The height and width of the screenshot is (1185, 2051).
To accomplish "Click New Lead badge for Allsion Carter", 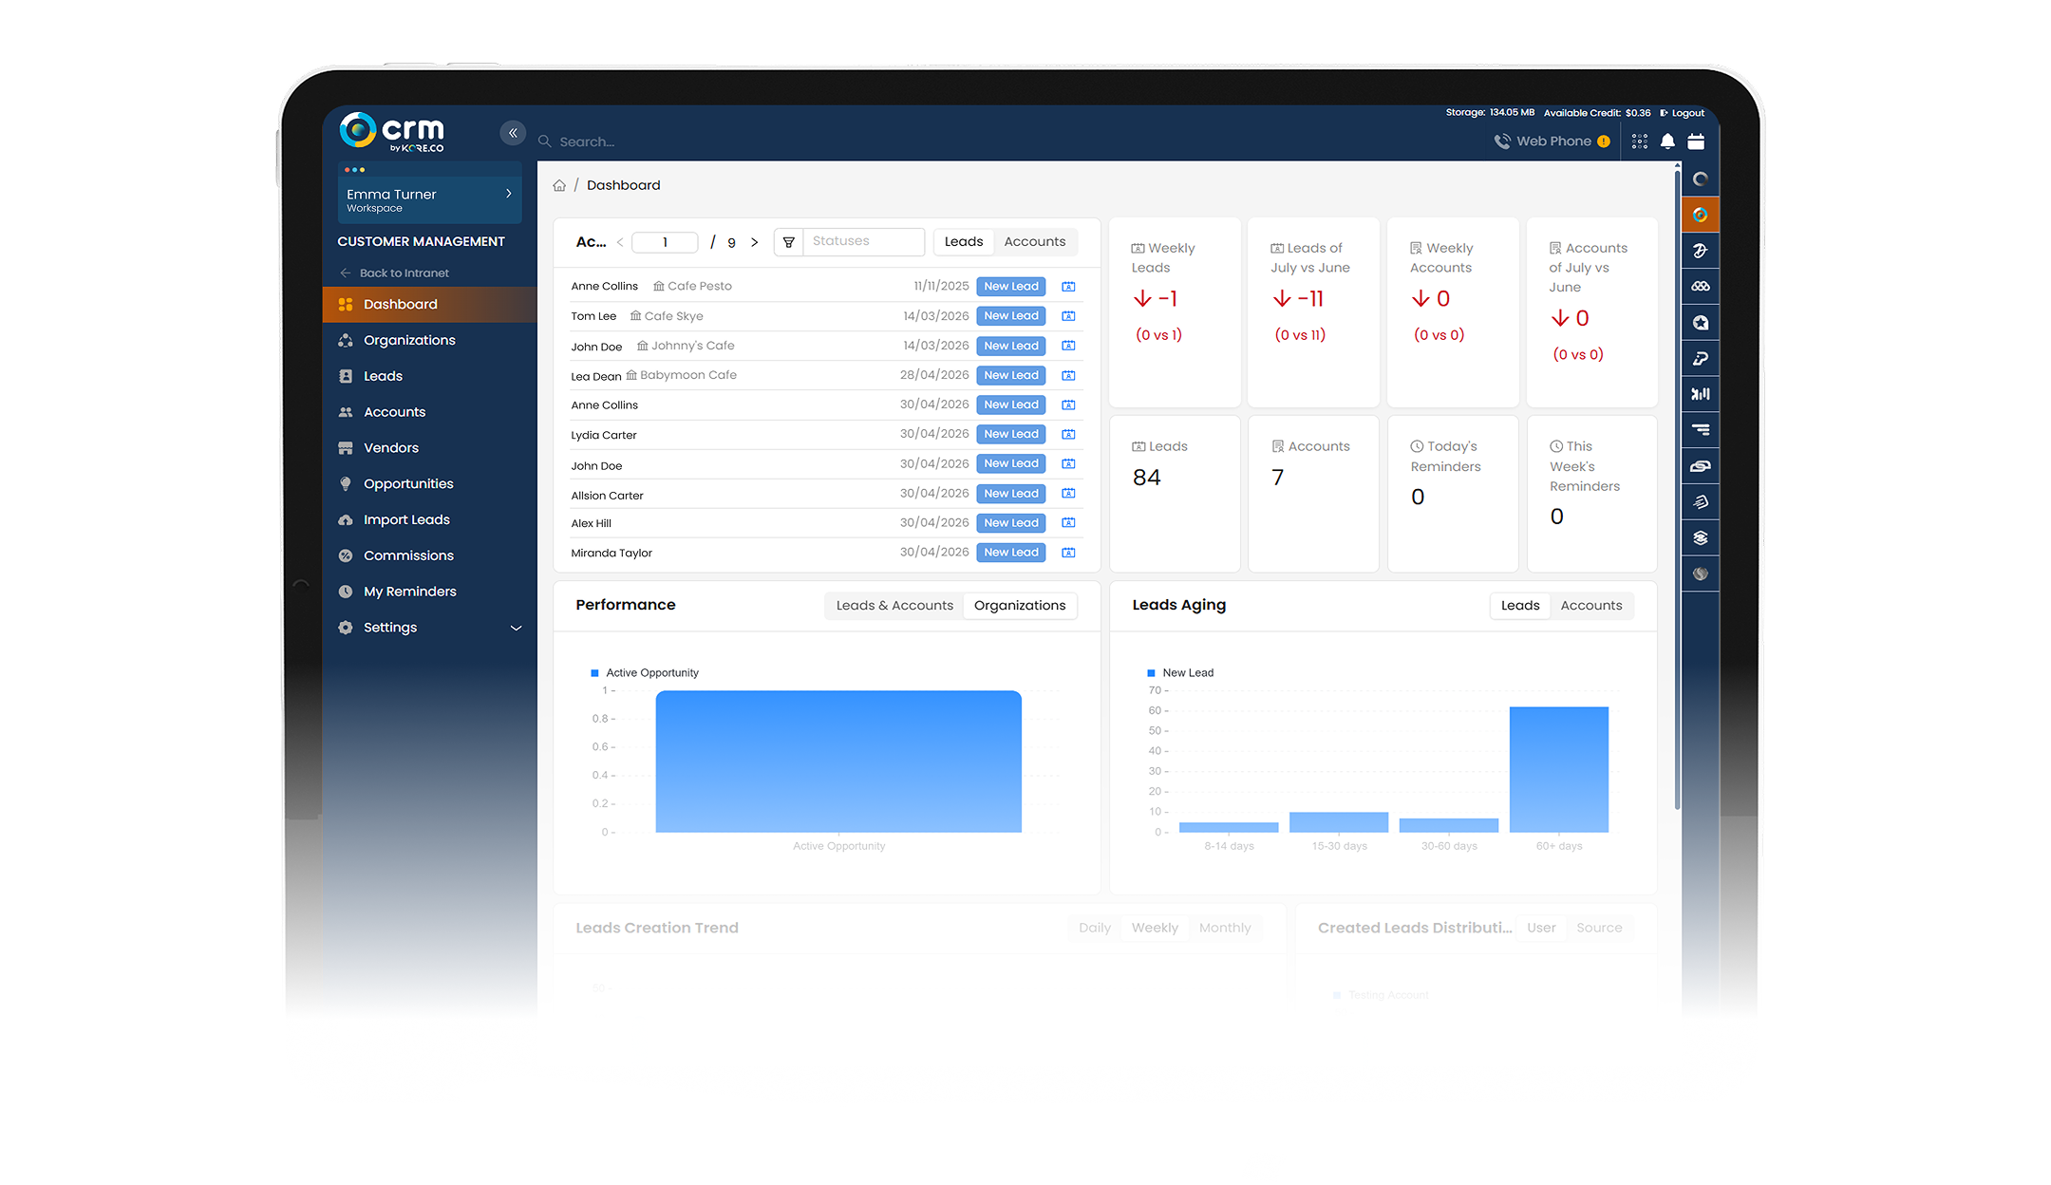I will 1010,494.
